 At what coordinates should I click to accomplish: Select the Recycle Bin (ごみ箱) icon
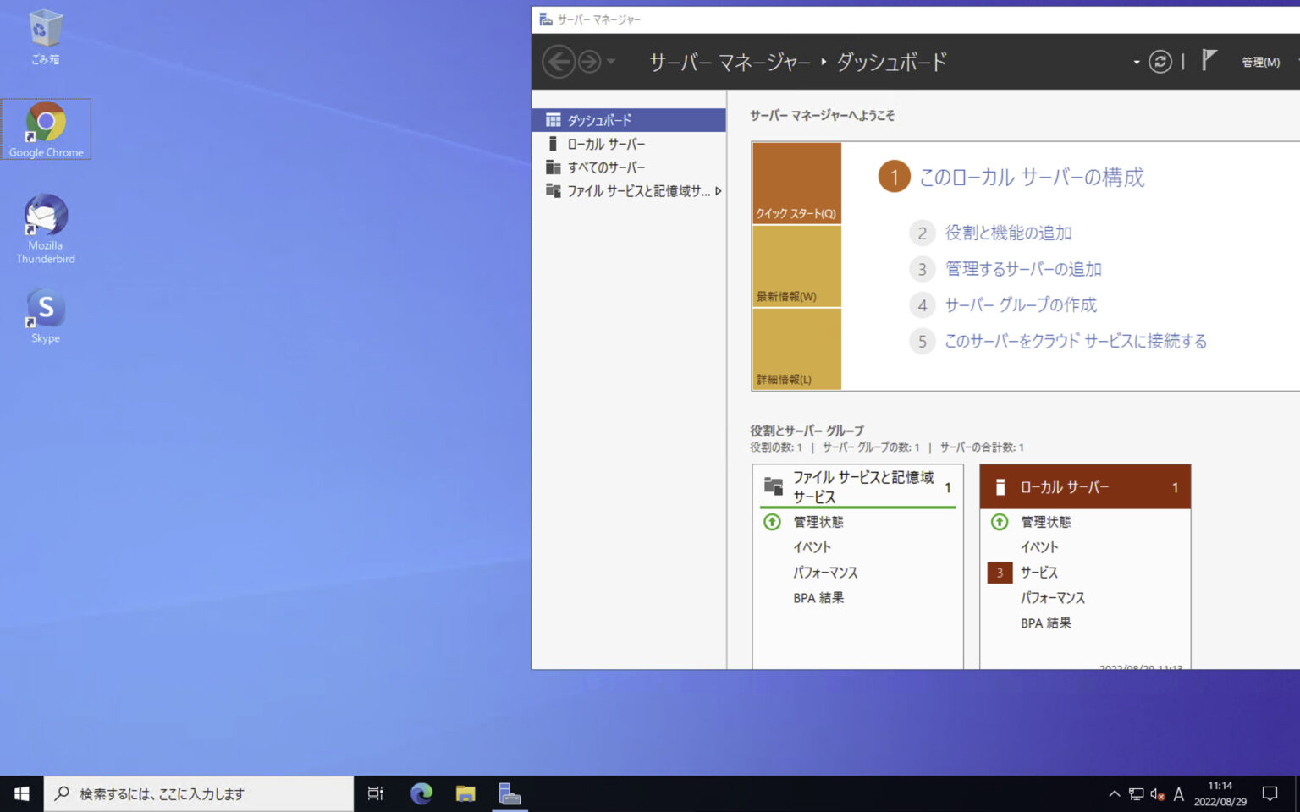(46, 37)
